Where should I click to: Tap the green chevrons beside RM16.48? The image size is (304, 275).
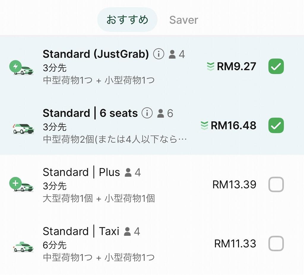click(x=204, y=125)
